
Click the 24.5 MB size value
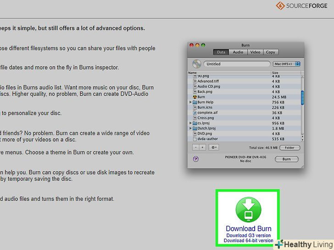(279, 97)
